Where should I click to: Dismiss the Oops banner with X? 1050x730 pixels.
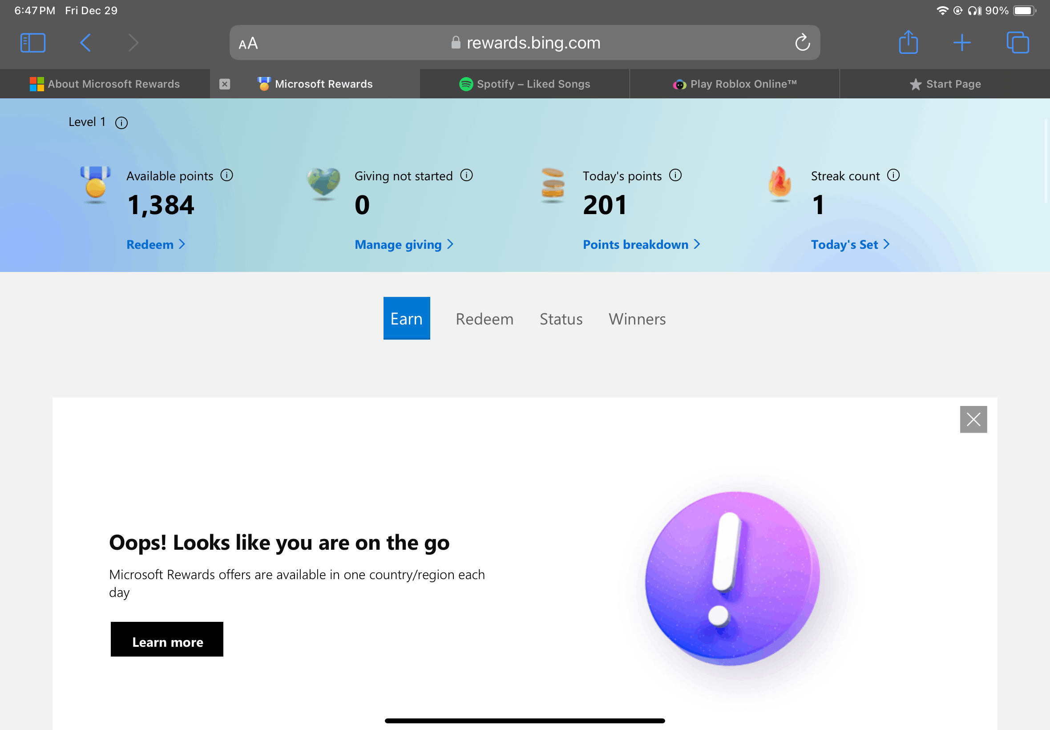coord(973,419)
